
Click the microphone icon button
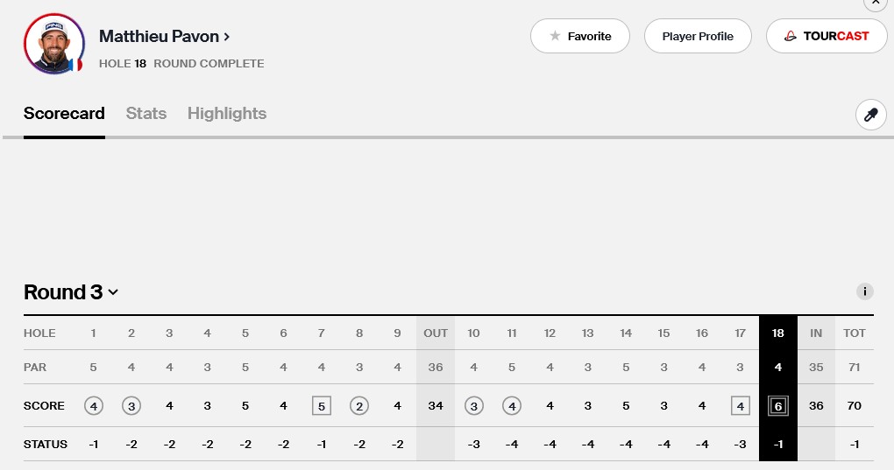(x=870, y=115)
